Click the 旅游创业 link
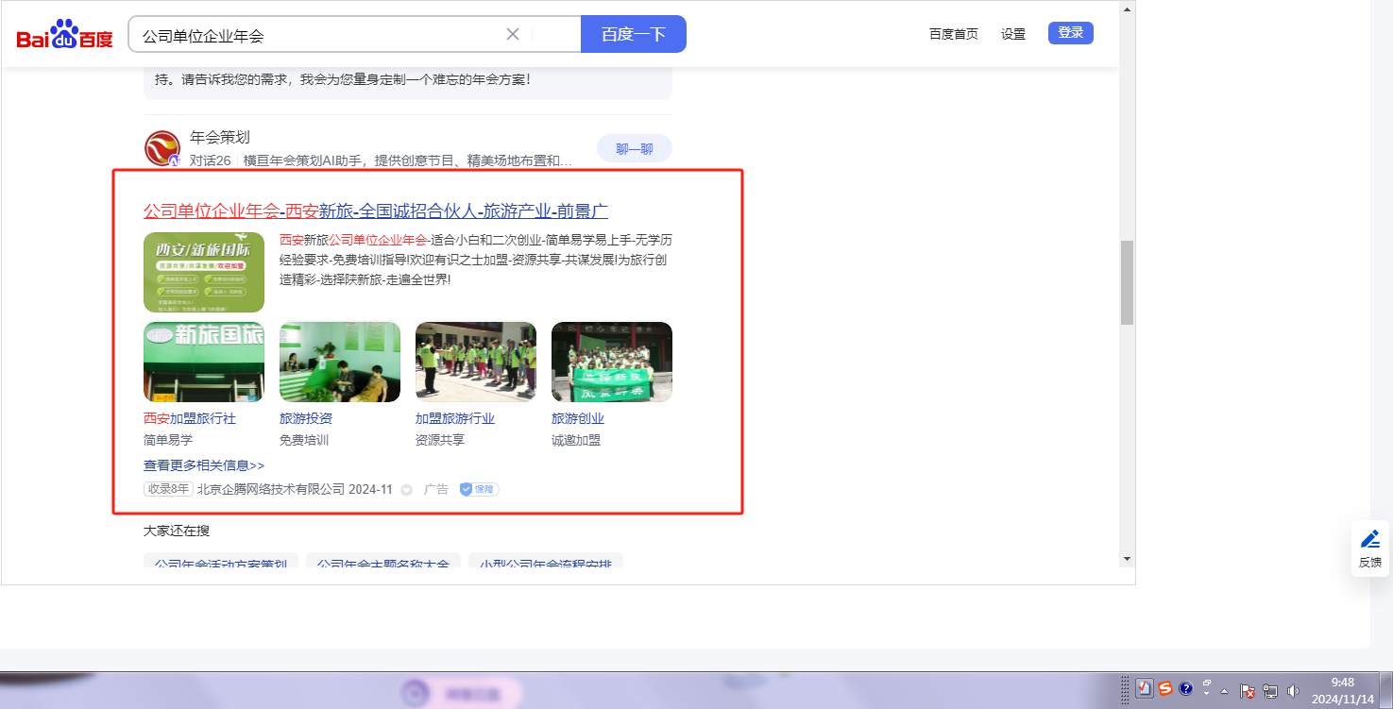 (x=578, y=418)
